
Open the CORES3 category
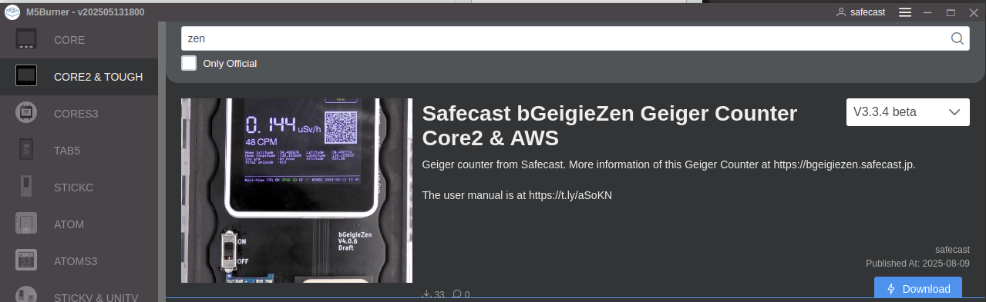coord(79,114)
